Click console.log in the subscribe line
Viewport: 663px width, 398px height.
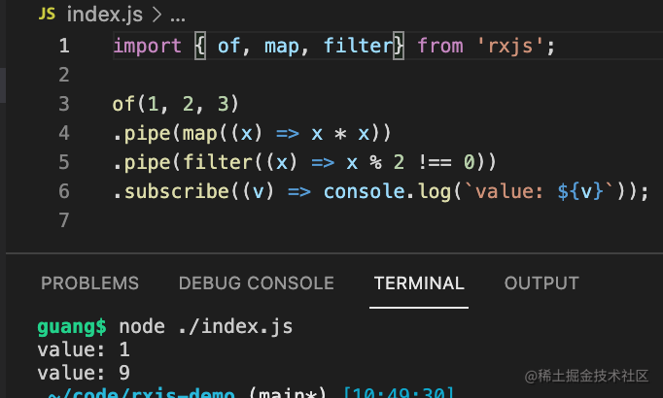(x=374, y=191)
